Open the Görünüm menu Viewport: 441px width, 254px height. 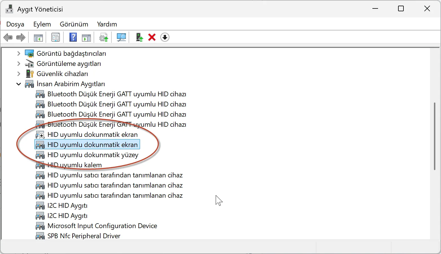tap(74, 24)
